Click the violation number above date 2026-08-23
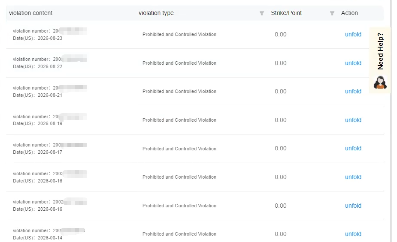Screen dimensions: 397x242 50,31
